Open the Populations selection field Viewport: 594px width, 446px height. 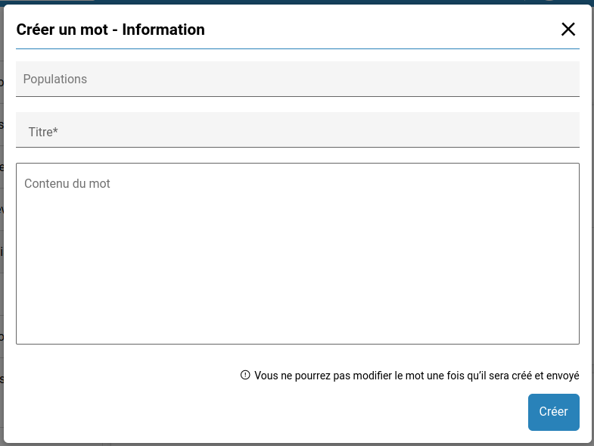coord(297,79)
